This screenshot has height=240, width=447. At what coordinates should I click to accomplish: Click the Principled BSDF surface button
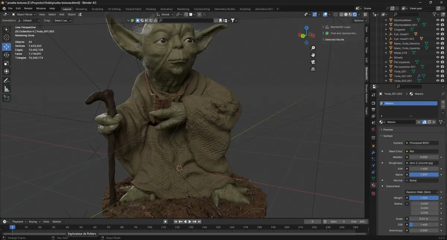[x=421, y=143]
